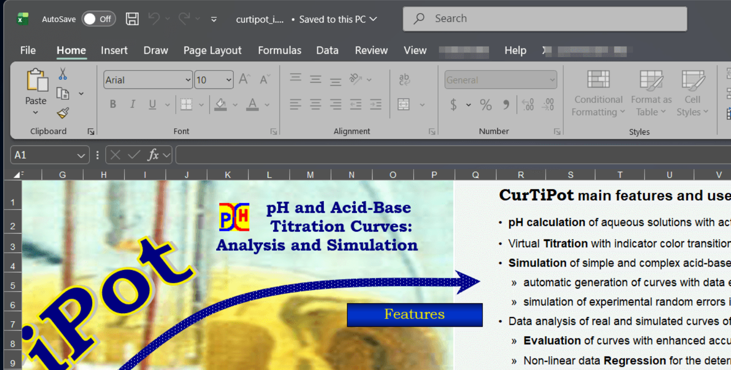The height and width of the screenshot is (370, 731).
Task: Switch to the Draw tab
Action: (156, 51)
